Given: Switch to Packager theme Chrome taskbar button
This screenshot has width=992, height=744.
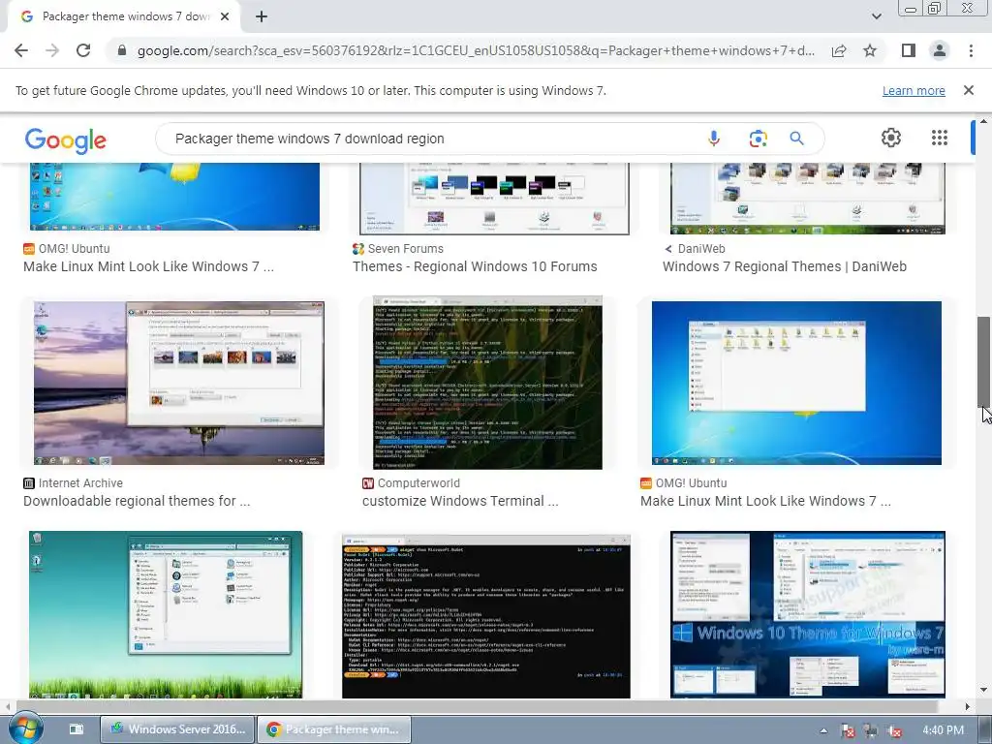Looking at the screenshot, I should tap(334, 729).
